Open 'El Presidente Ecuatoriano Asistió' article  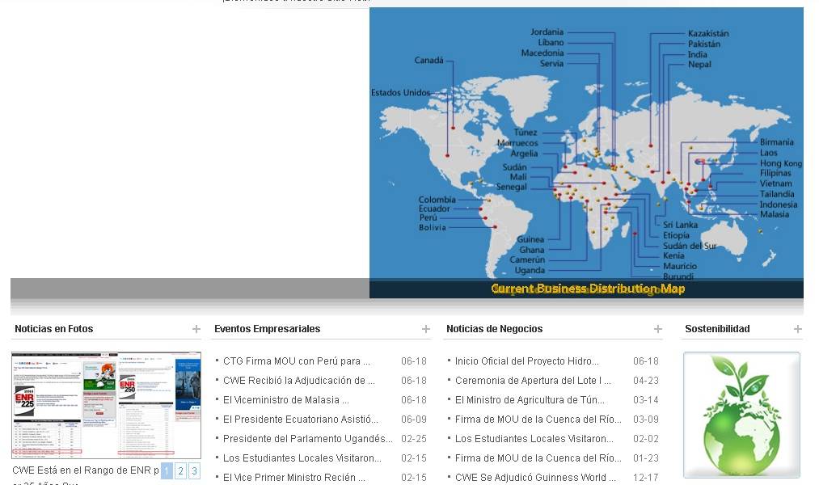point(300,420)
